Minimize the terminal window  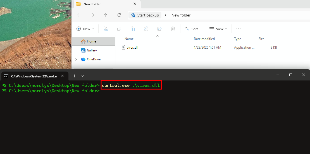point(278,75)
